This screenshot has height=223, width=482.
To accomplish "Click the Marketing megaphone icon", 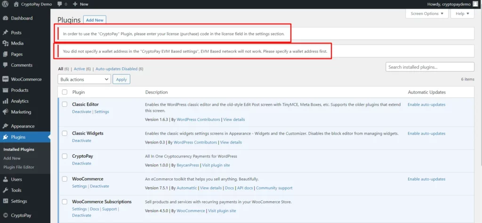I will coord(5,112).
